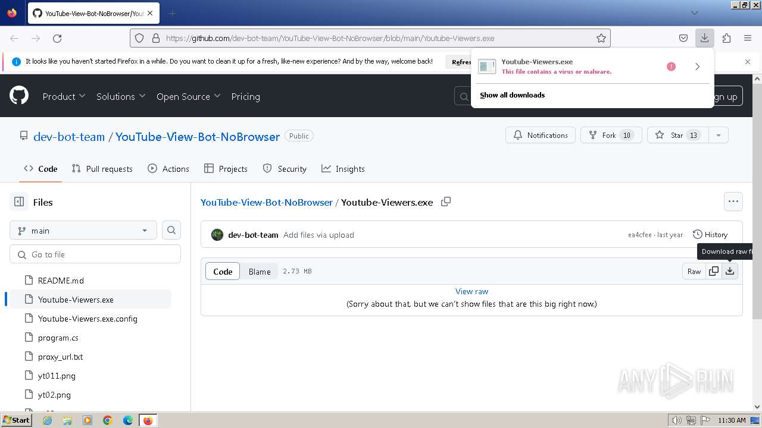Click the browser URL address bar
Viewport: 762px width, 428px height.
point(370,38)
